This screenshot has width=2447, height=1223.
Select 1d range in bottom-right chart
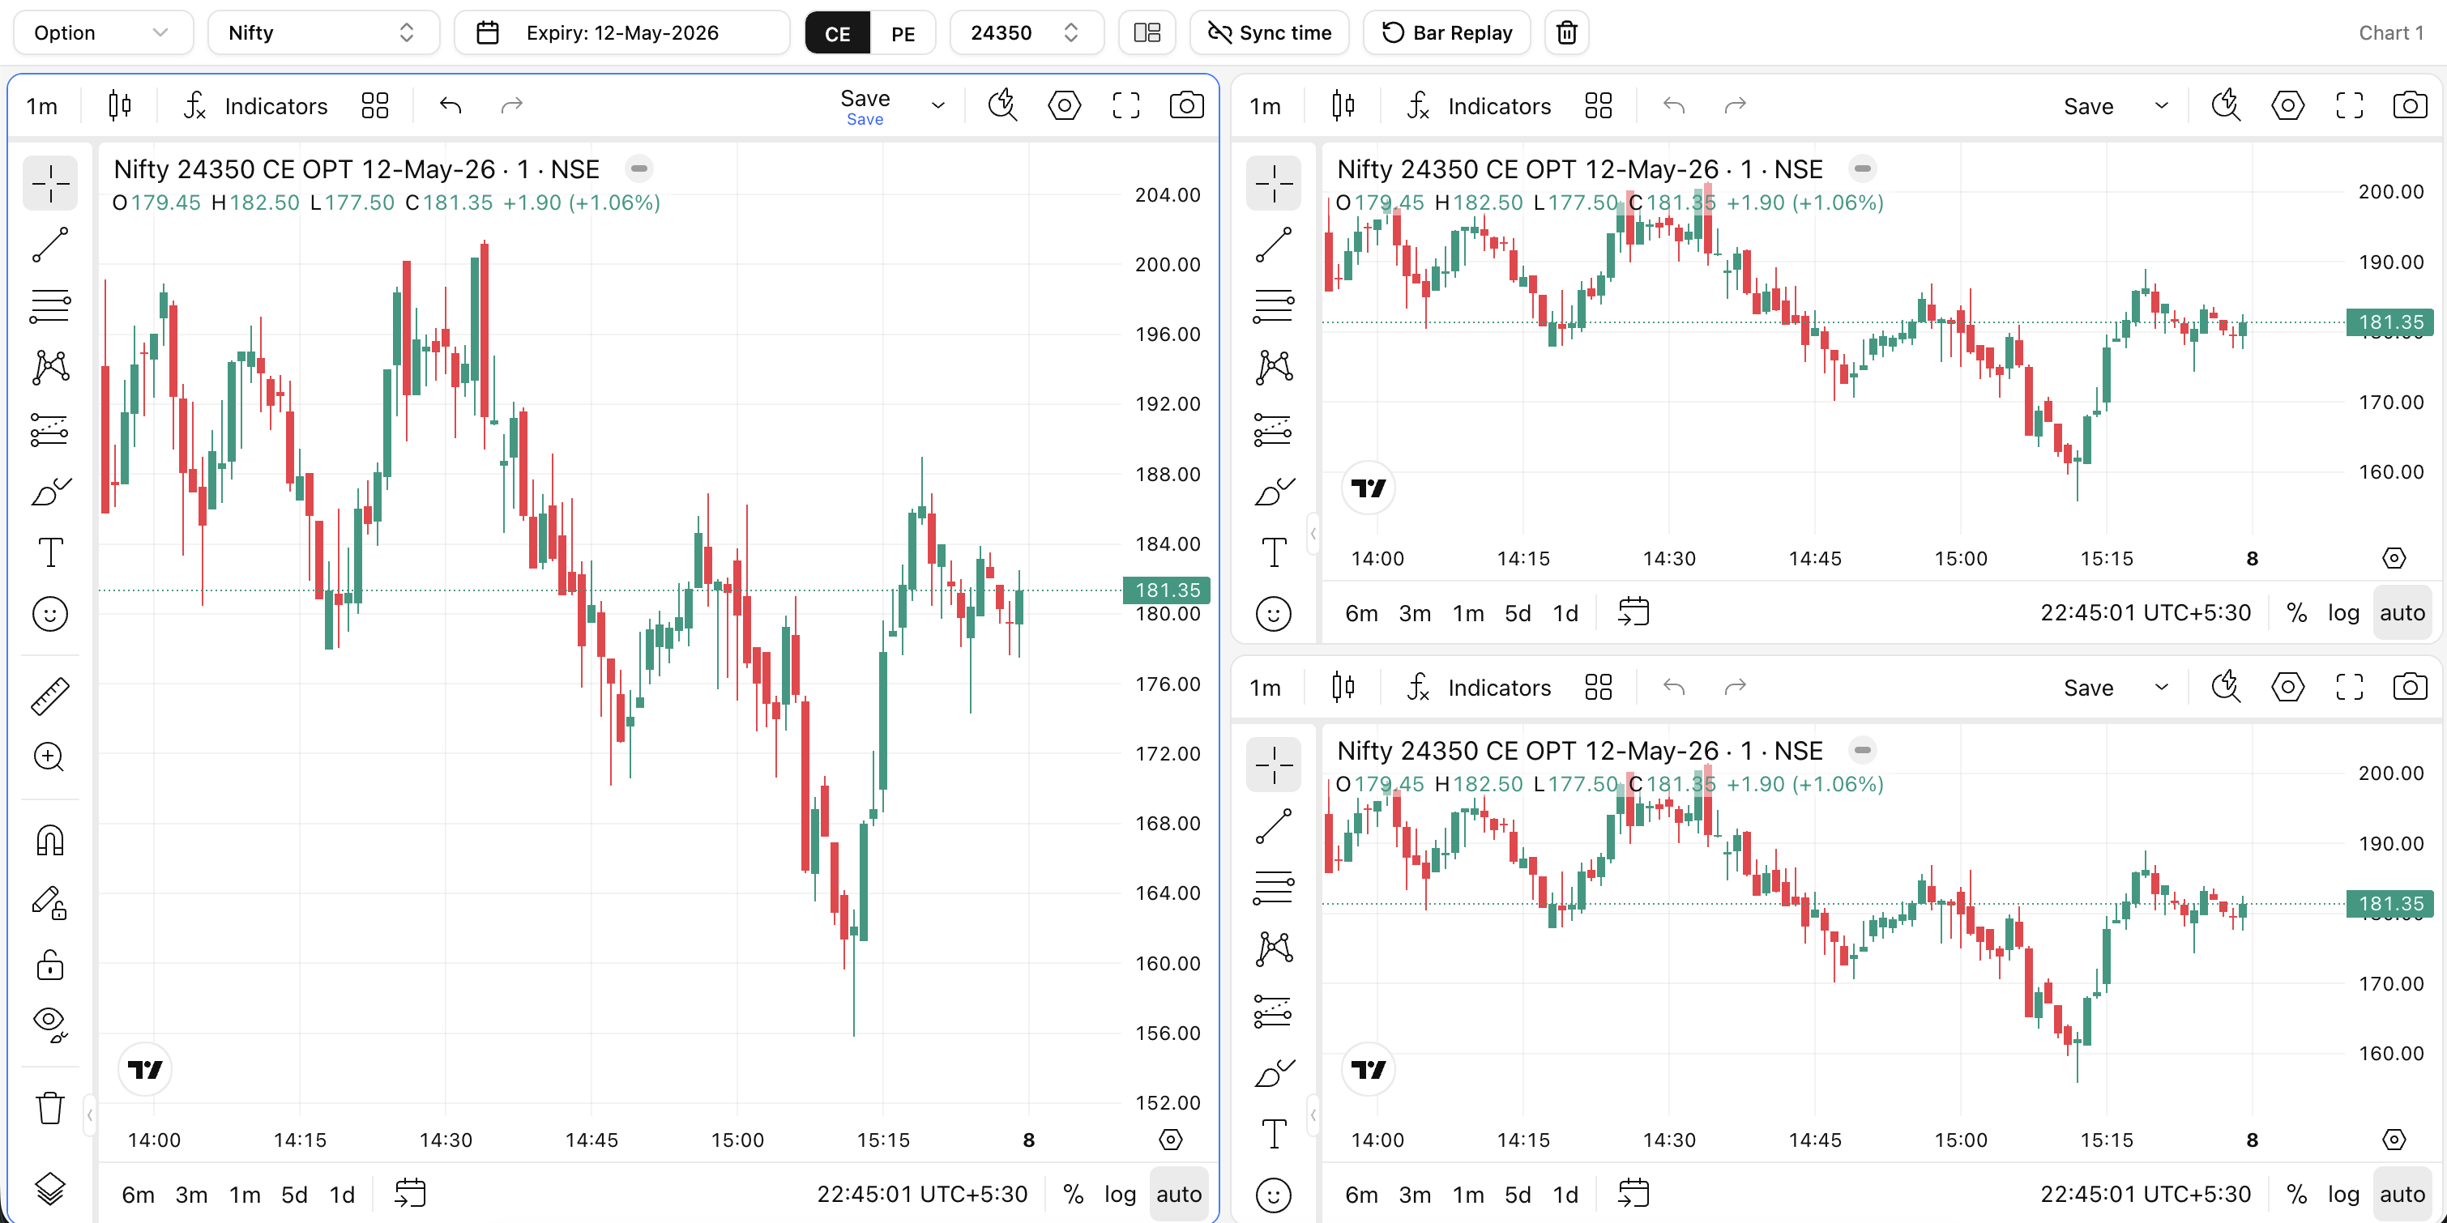(x=1565, y=1195)
